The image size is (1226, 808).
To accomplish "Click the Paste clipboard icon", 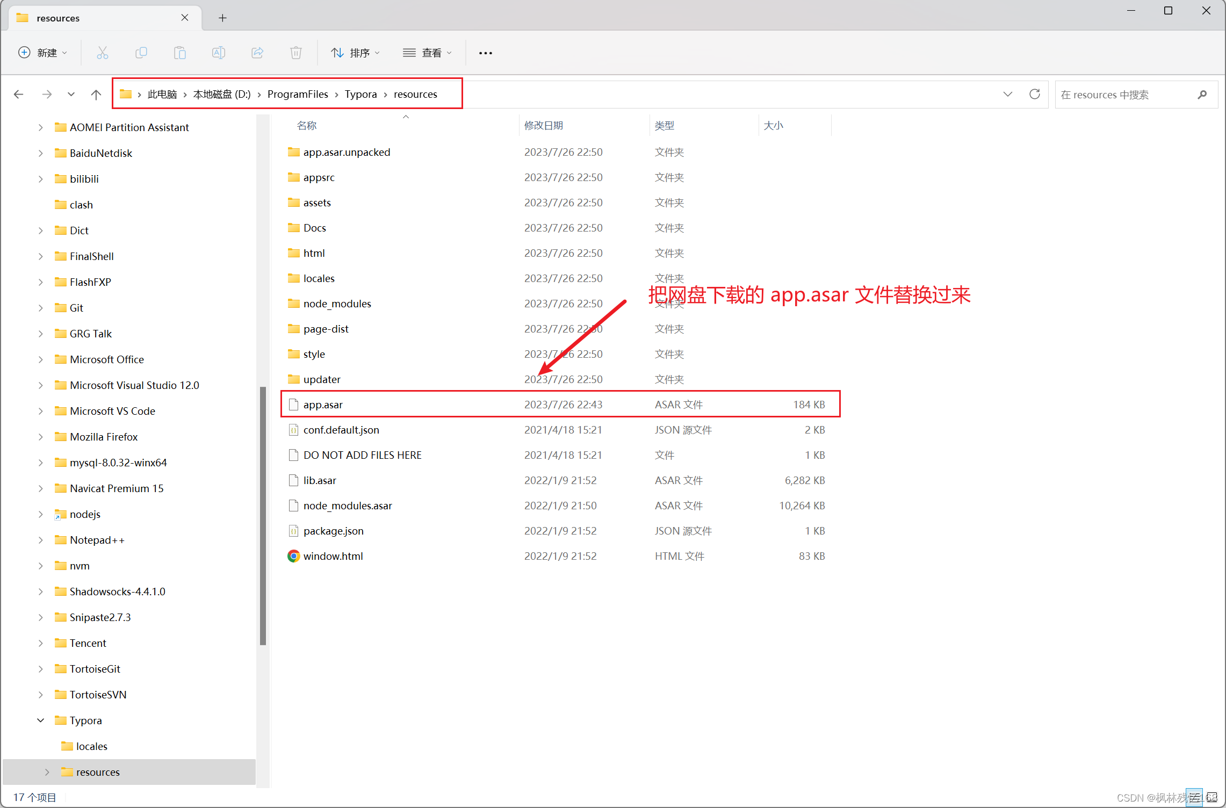I will click(x=180, y=53).
